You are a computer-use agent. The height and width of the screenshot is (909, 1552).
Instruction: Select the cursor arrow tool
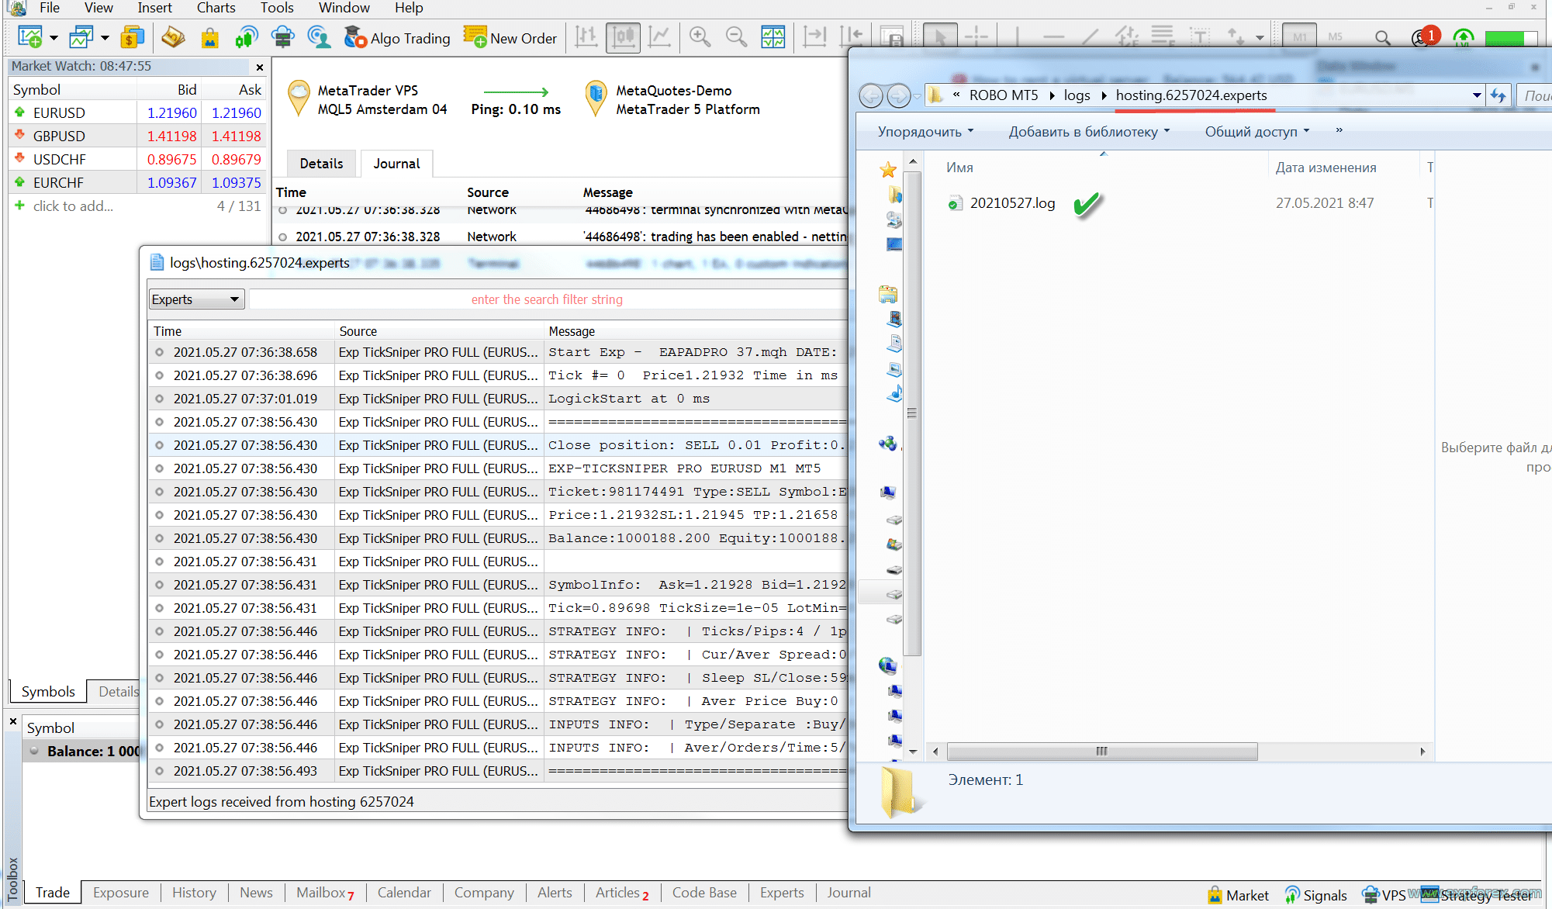coord(940,36)
